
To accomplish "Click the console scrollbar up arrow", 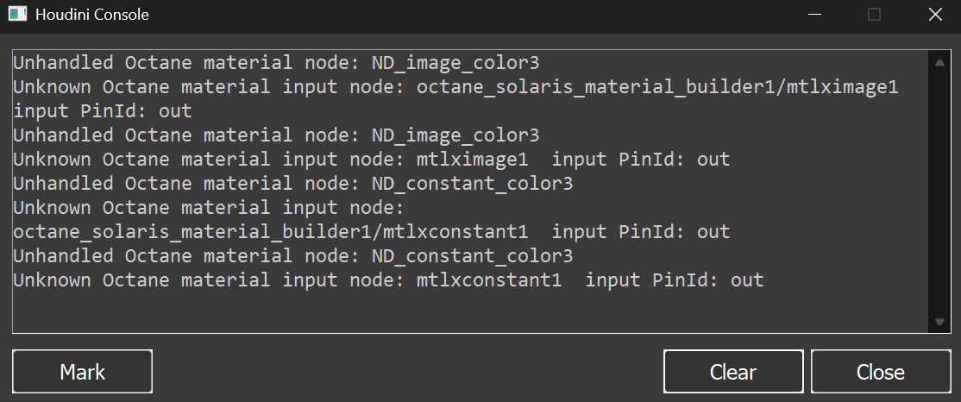I will click(x=939, y=62).
